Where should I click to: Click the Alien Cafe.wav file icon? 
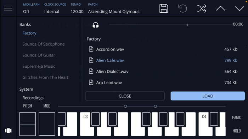tap(91, 60)
